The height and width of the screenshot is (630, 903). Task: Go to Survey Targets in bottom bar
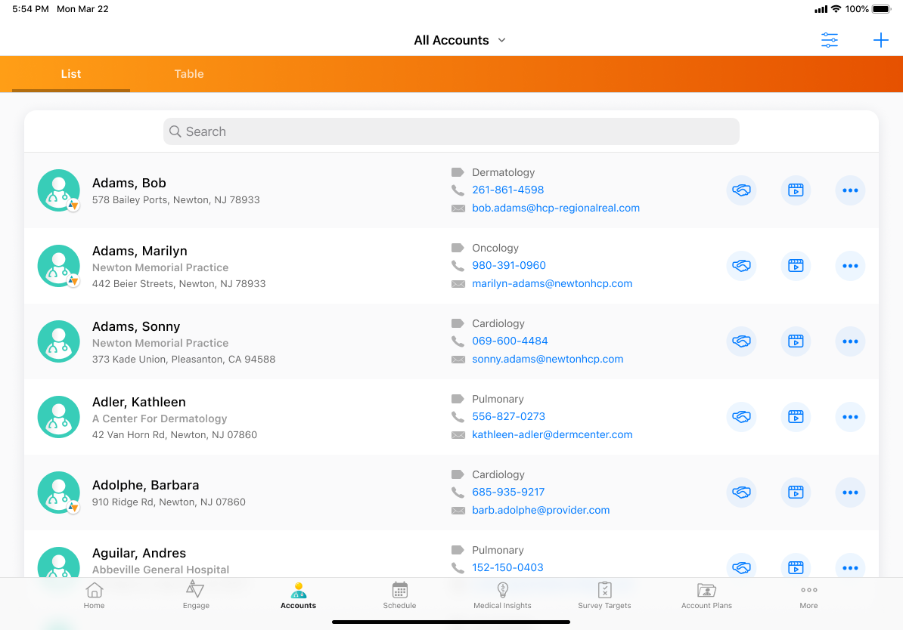tap(604, 595)
